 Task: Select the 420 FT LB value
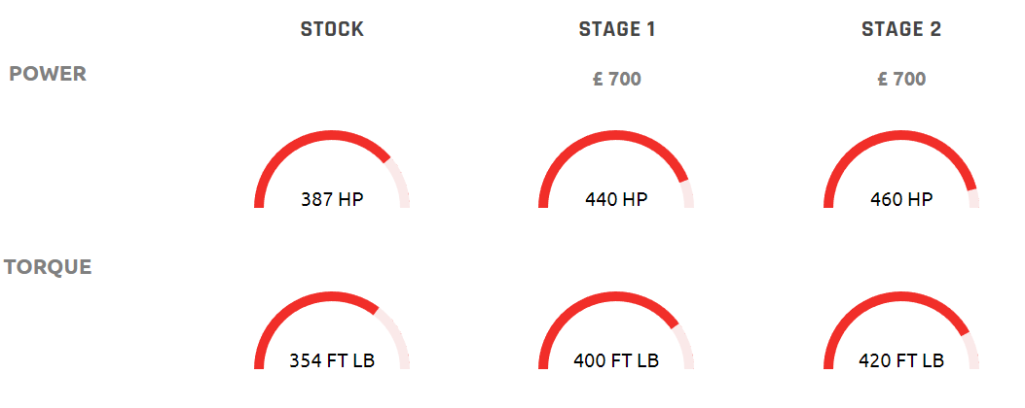click(x=901, y=360)
